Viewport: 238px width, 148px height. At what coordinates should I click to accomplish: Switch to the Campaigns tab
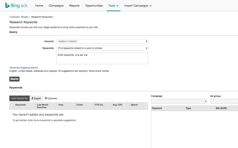pos(56,6)
